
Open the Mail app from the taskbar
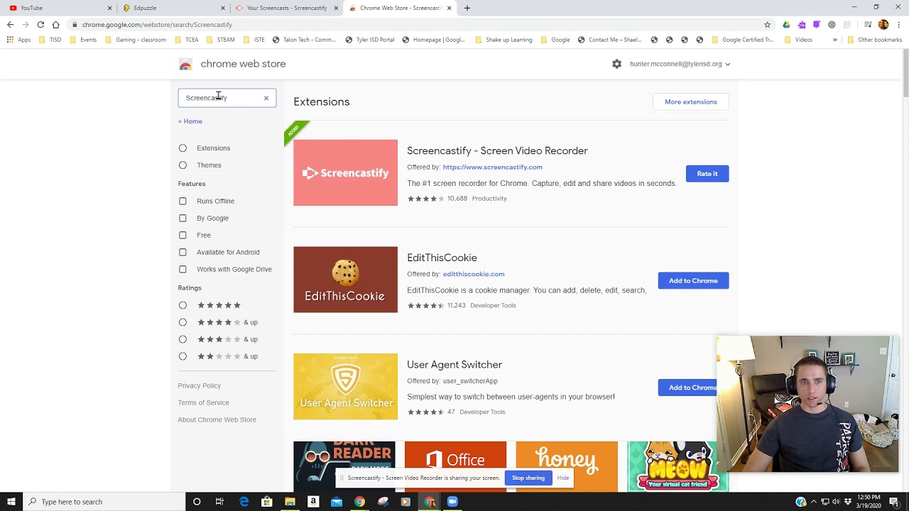click(337, 502)
